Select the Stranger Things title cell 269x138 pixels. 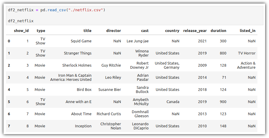click(x=78, y=53)
